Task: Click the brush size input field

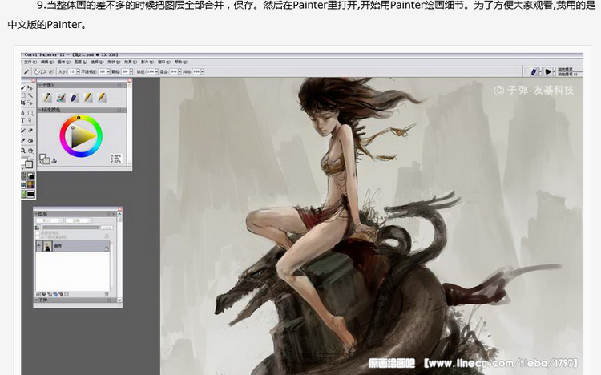Action: [72, 71]
